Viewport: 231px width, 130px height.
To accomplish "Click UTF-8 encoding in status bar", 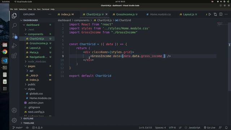I will tap(172, 127).
